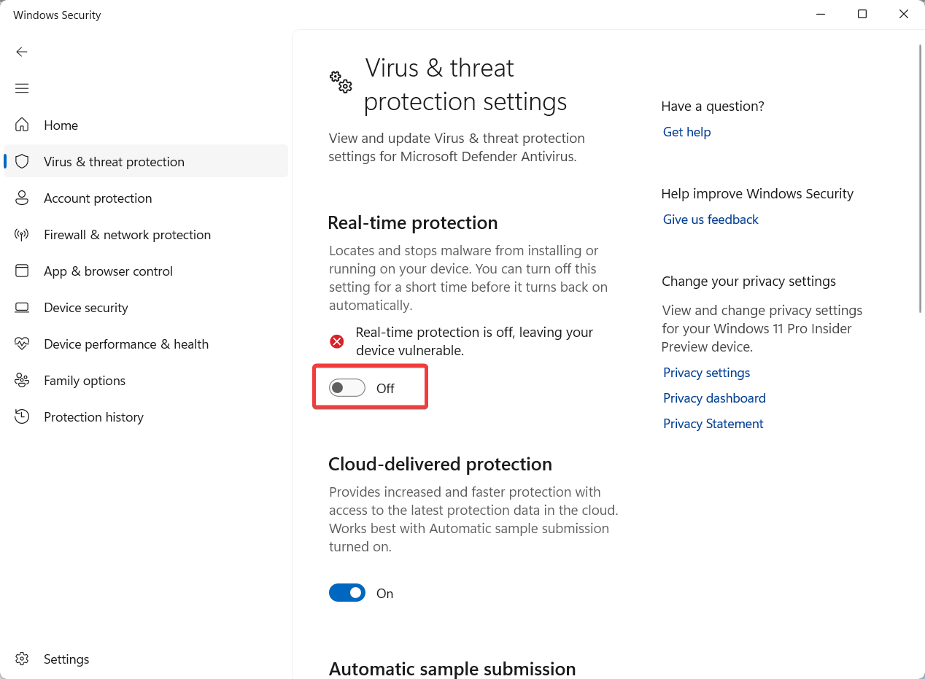The image size is (925, 679).
Task: Disable Cloud-delivered protection toggle
Action: point(347,593)
